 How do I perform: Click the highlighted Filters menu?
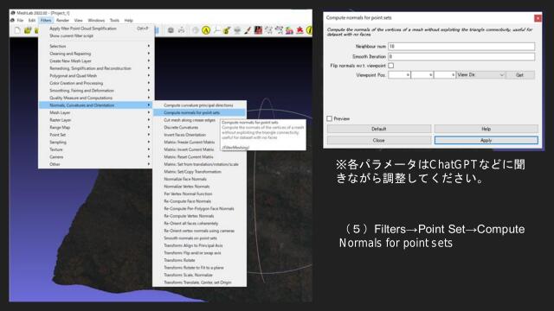(46, 21)
